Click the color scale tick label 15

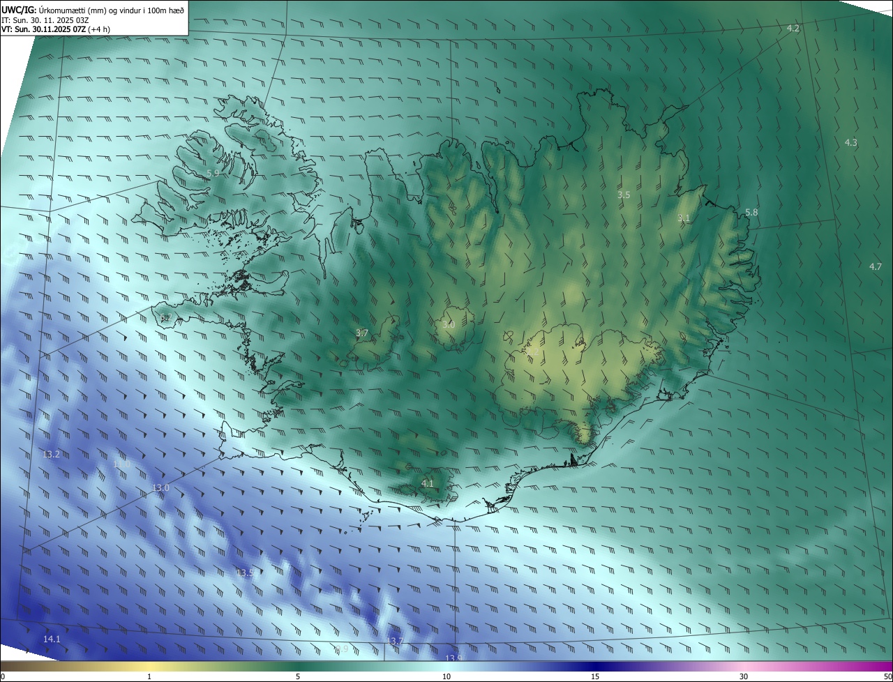click(x=595, y=676)
